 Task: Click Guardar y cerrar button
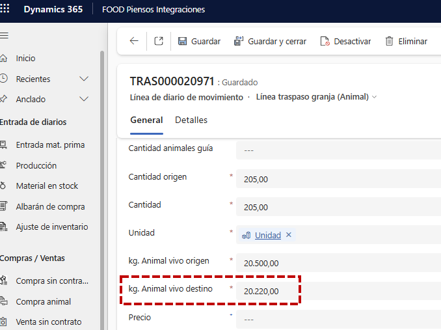click(x=270, y=41)
